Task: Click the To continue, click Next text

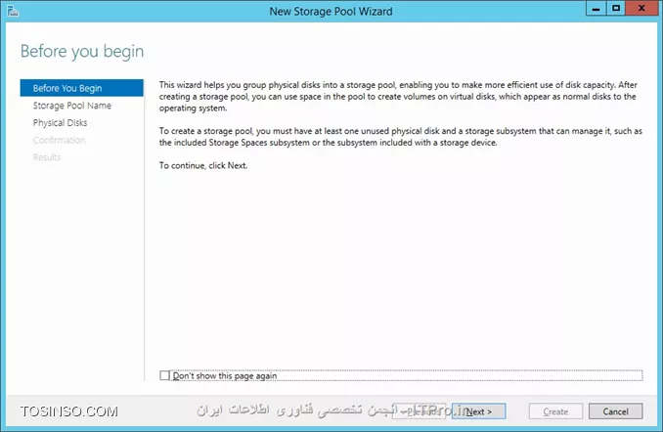Action: (x=203, y=165)
